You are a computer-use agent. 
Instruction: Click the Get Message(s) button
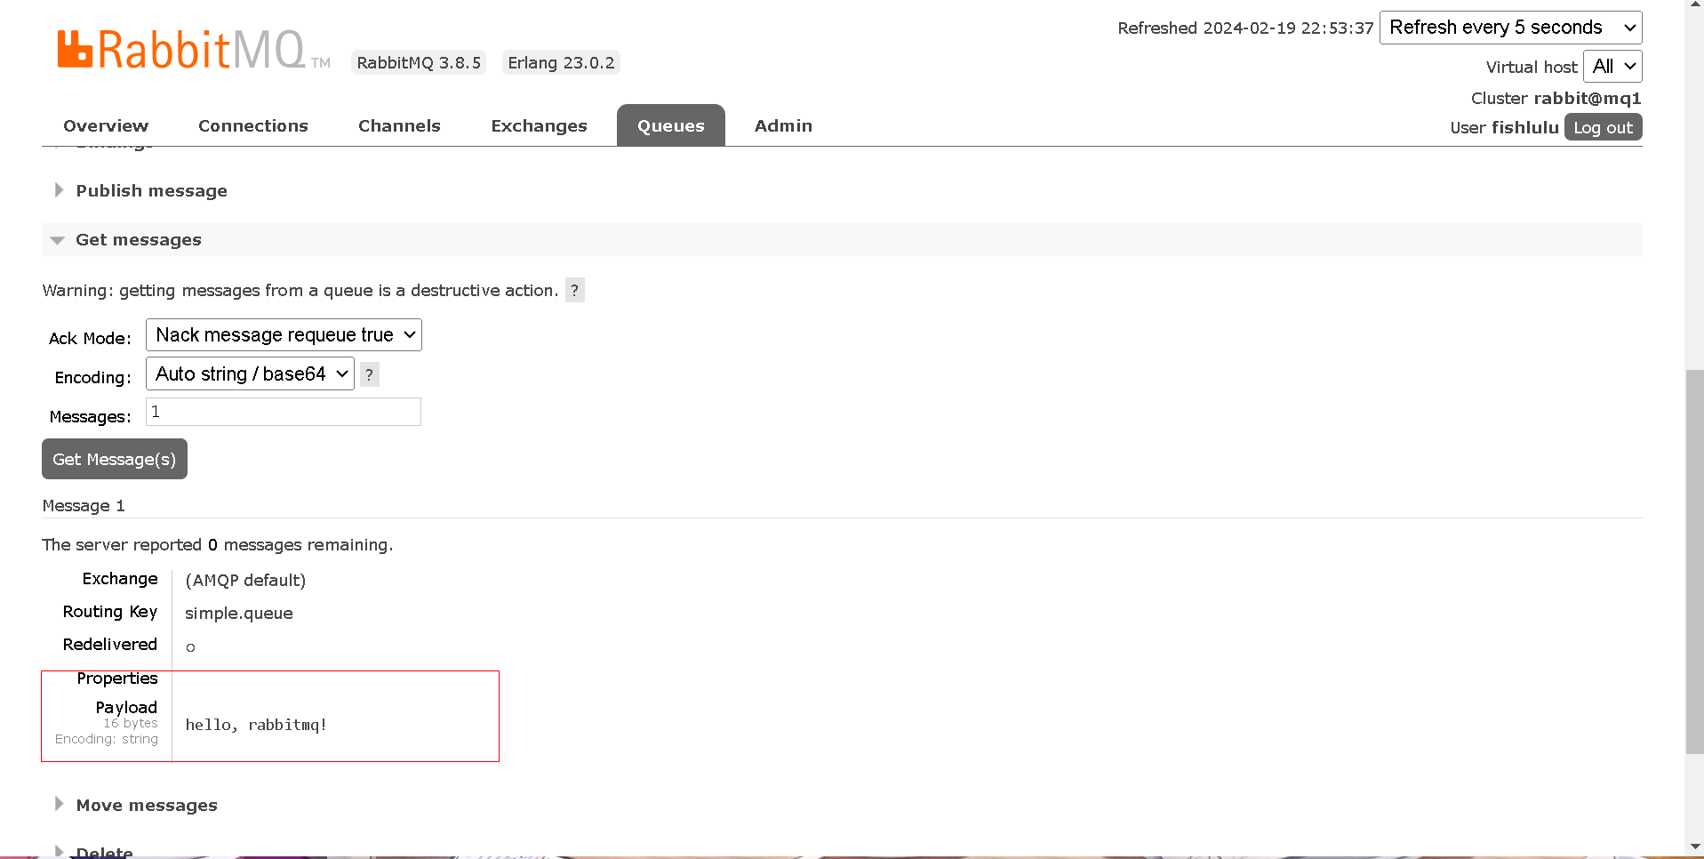115,459
